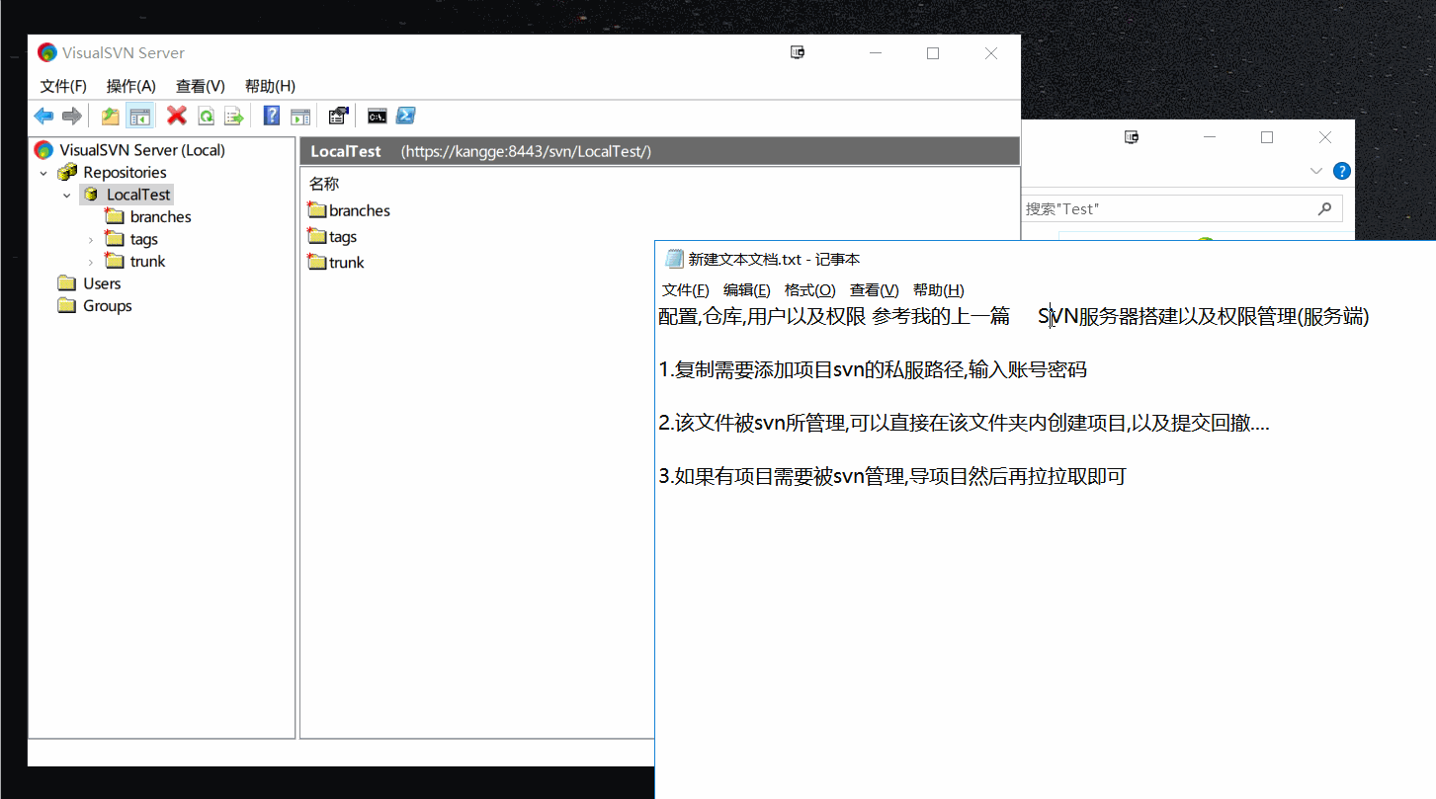1436x799 pixels.
Task: Refresh the repository view
Action: tap(206, 116)
